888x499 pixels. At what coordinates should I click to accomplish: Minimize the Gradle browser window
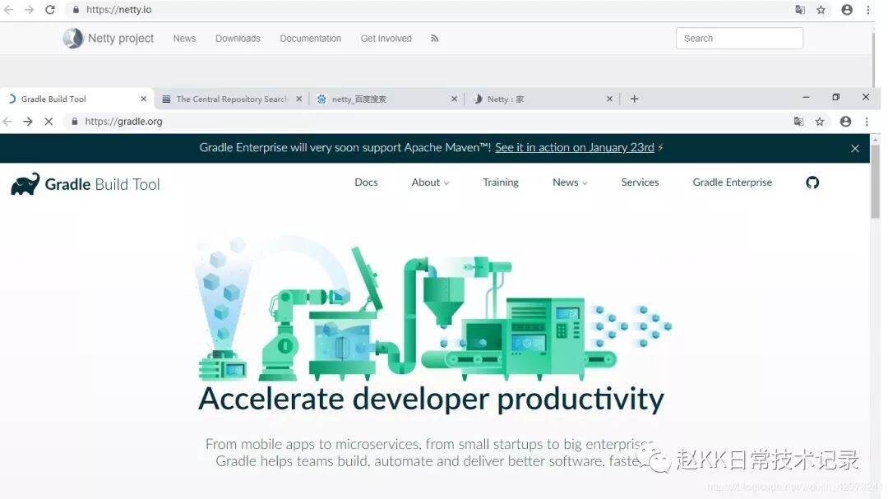[x=806, y=98]
